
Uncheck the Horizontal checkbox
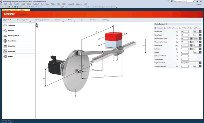[155, 28]
